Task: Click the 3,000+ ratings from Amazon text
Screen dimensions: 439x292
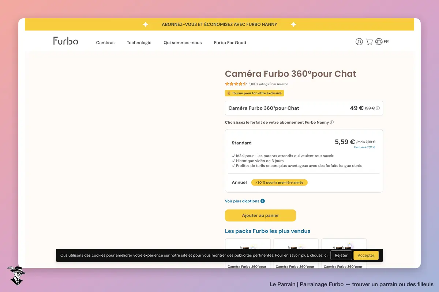Action: (x=268, y=84)
